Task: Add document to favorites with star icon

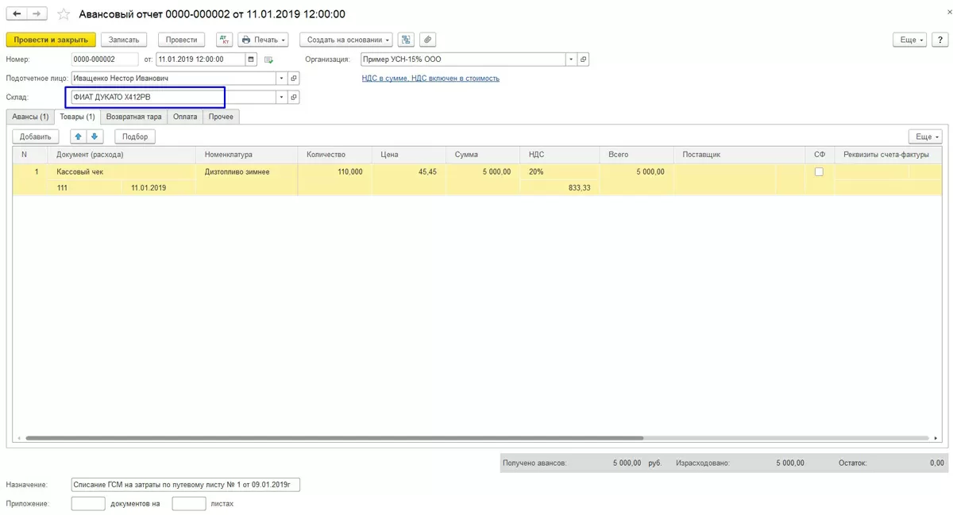Action: coord(64,14)
